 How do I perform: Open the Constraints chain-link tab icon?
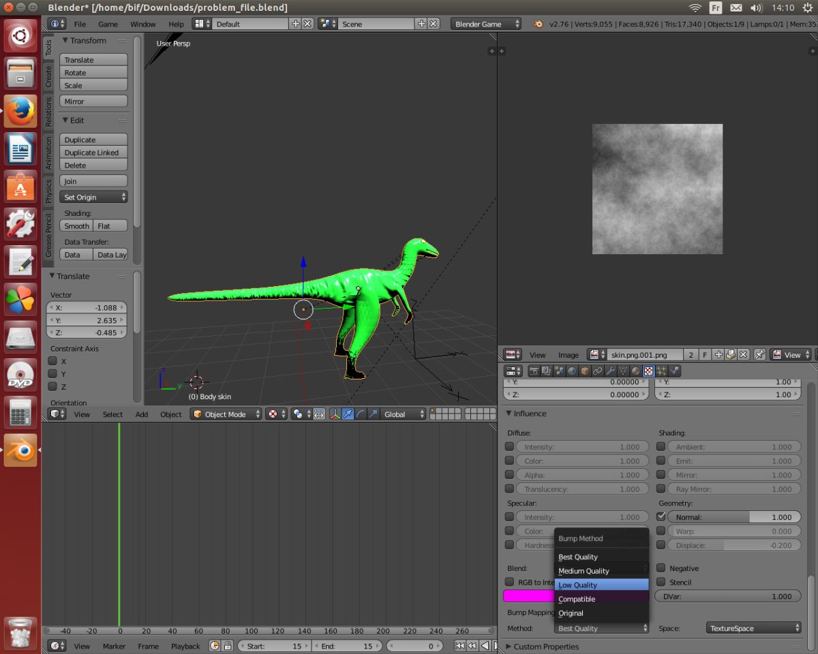(x=597, y=371)
